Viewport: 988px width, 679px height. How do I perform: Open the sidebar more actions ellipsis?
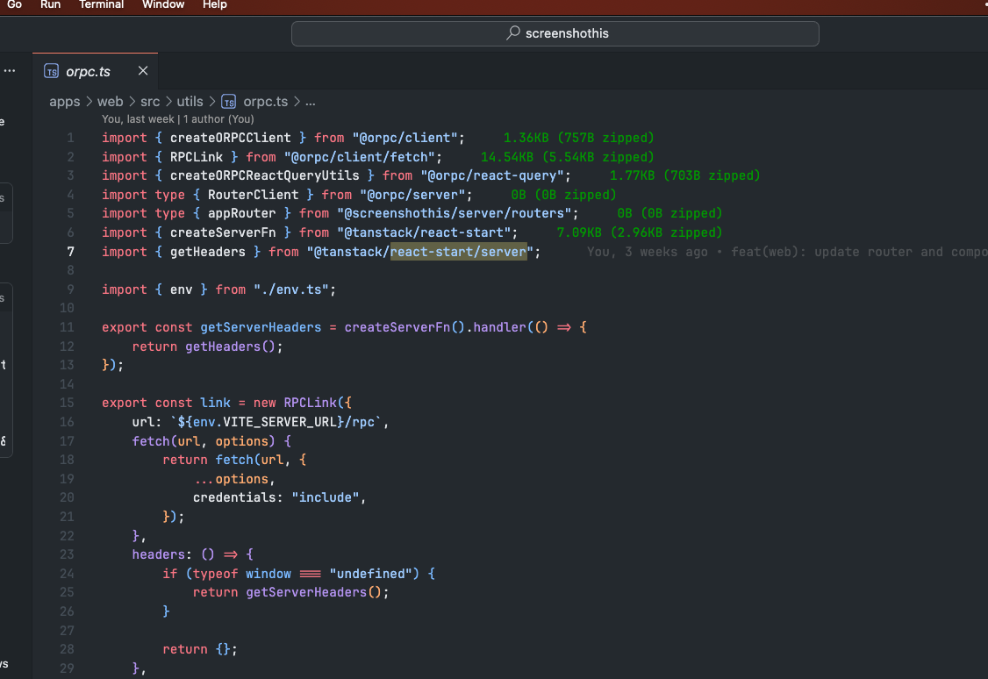click(x=10, y=70)
